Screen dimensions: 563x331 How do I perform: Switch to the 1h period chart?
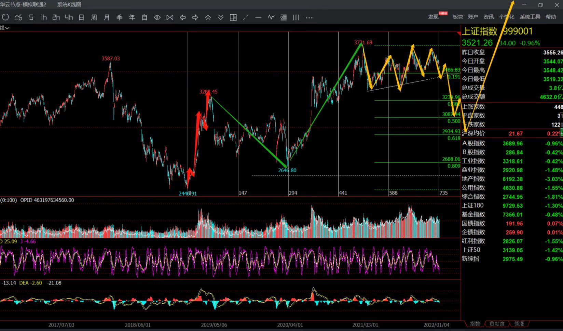click(x=43, y=17)
